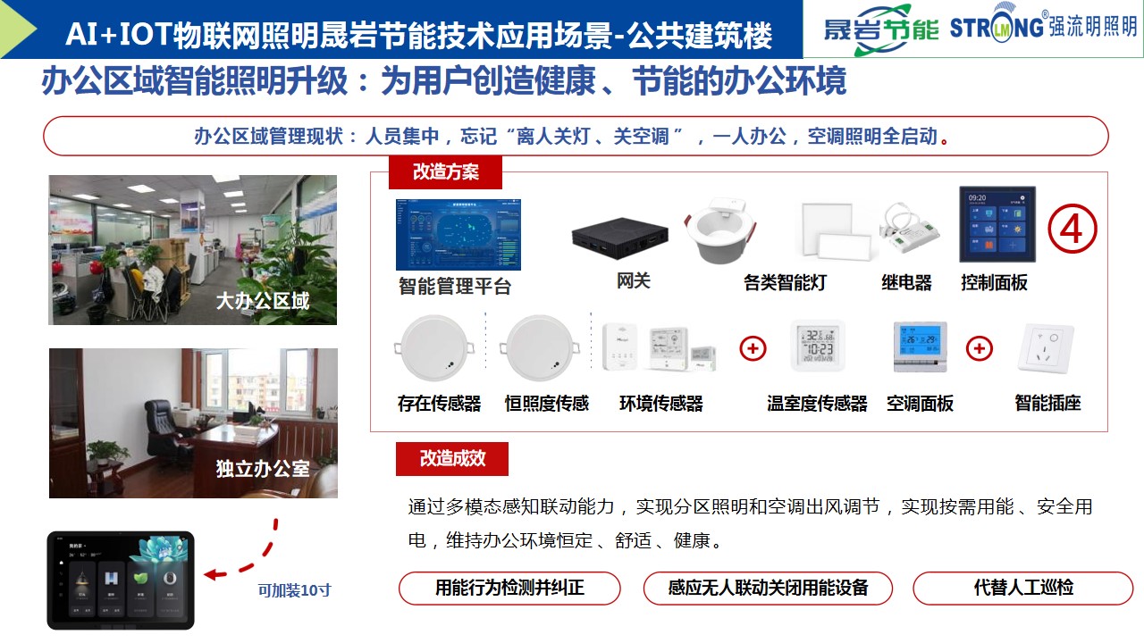Open the independent office photo
Image resolution: width=1144 pixels, height=643 pixels.
pos(193,423)
